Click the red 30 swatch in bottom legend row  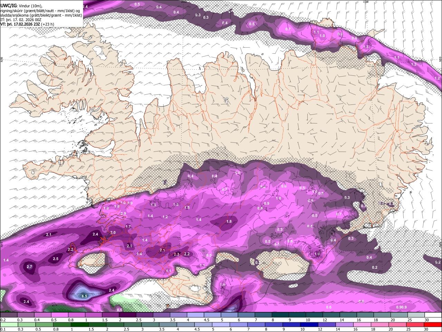pos(433,324)
